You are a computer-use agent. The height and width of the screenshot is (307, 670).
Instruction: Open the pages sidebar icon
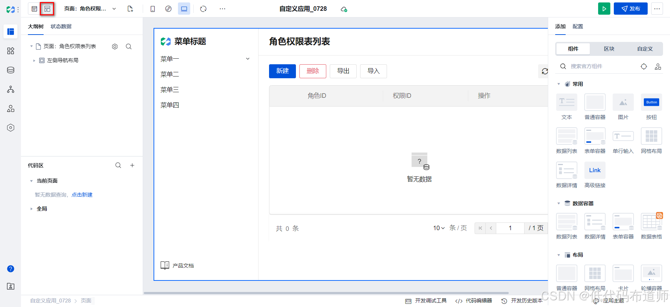10,31
